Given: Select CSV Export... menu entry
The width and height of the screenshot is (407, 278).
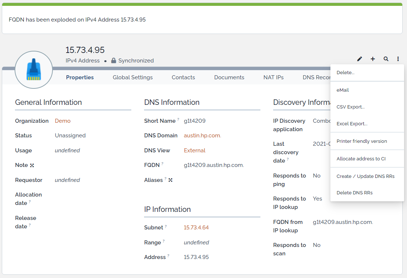Looking at the screenshot, I should (x=350, y=107).
